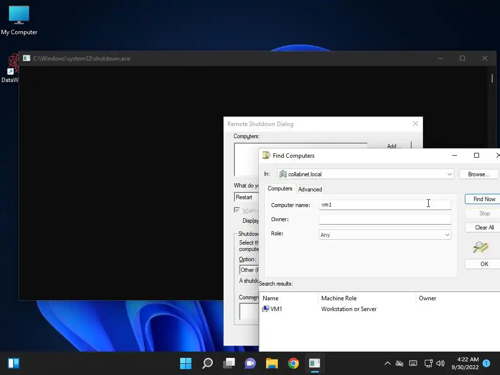Select the Computers tab
Viewport: 500px width, 375px height.
(280, 188)
